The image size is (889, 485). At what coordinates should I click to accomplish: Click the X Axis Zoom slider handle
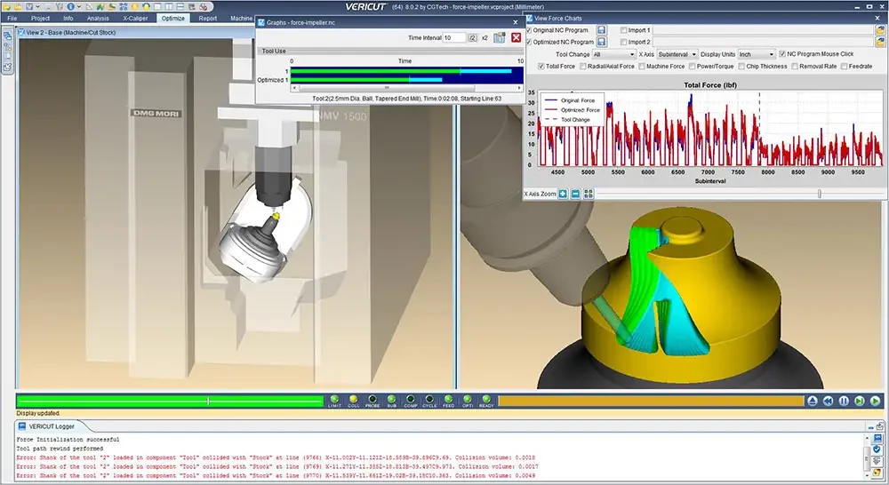click(820, 194)
